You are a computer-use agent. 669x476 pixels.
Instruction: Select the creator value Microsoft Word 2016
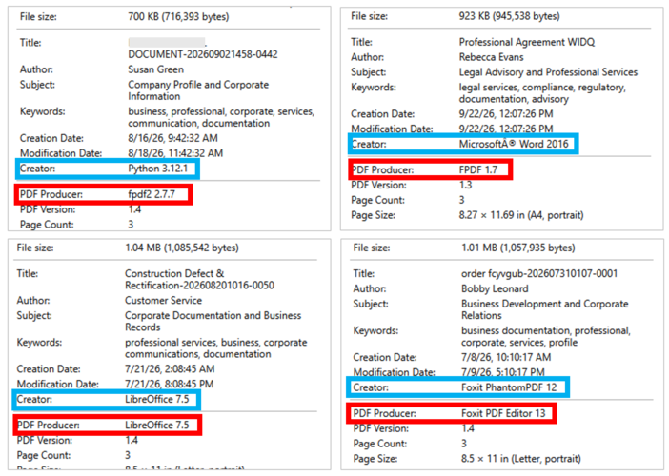(x=514, y=144)
